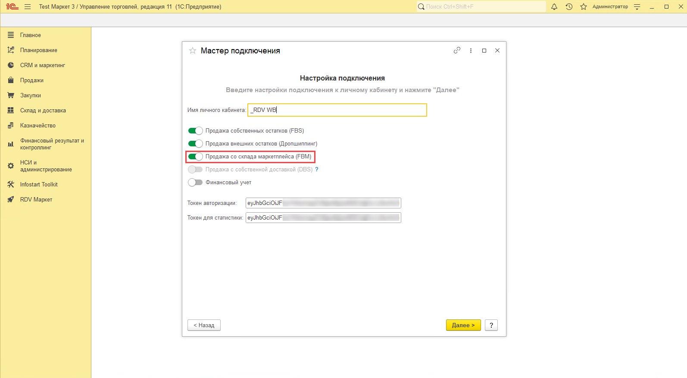
Task: Toggle Продажа собственных остатков (FBS)
Action: [x=195, y=130]
